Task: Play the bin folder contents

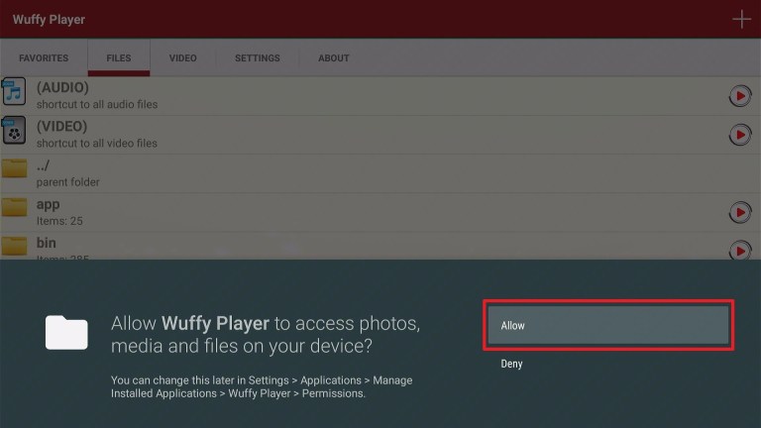Action: click(739, 251)
